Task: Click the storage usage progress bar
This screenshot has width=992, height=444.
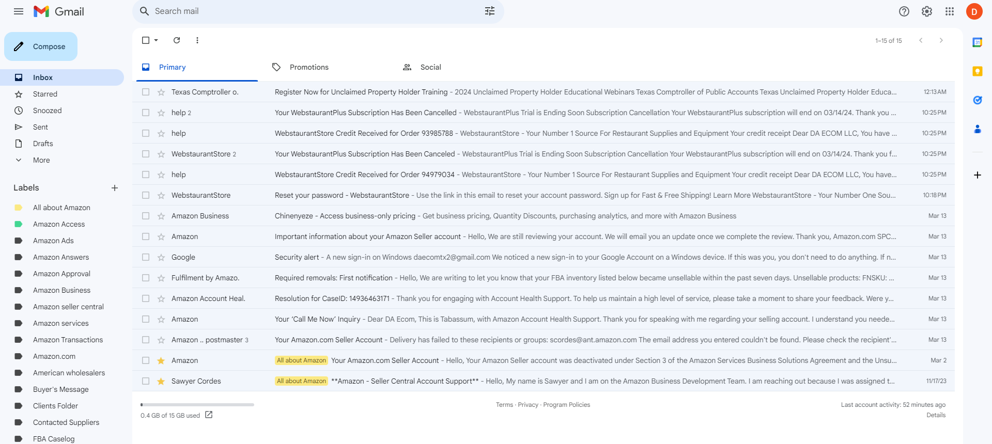Action: click(197, 405)
